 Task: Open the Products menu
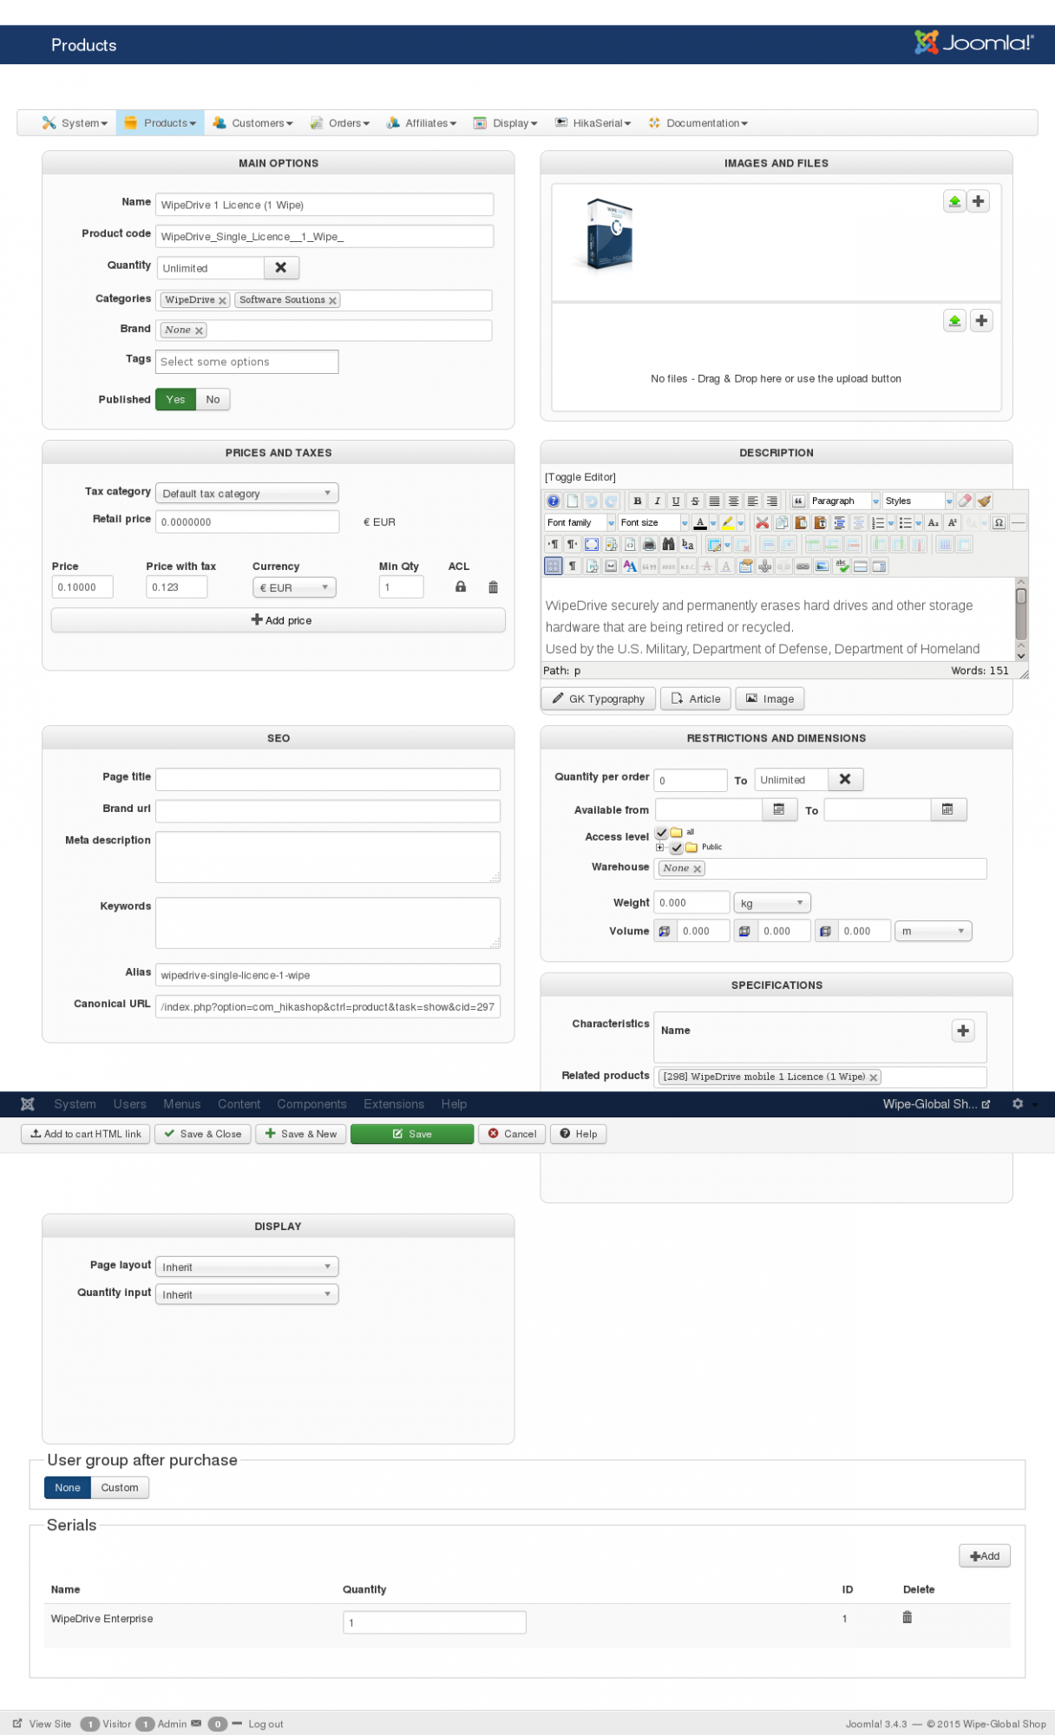(x=161, y=123)
